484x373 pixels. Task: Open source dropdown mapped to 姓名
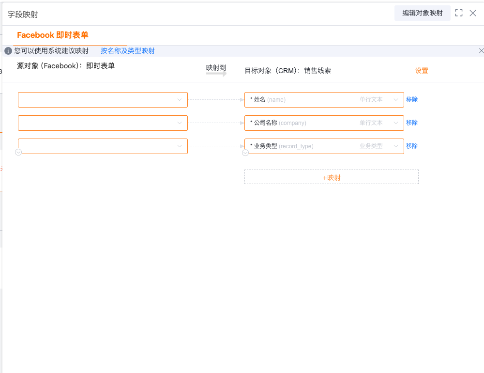[x=103, y=100]
